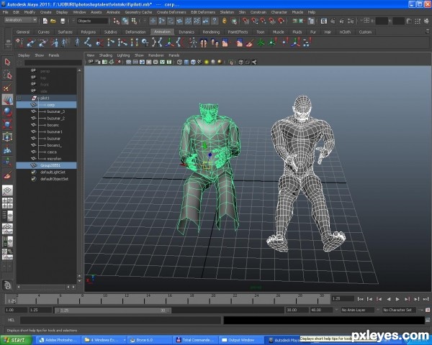Activate the Paint Selection tool

(x=7, y=88)
